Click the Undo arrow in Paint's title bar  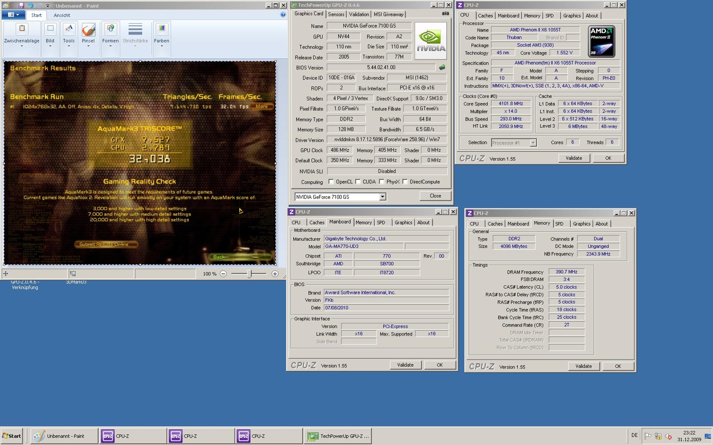[30, 5]
